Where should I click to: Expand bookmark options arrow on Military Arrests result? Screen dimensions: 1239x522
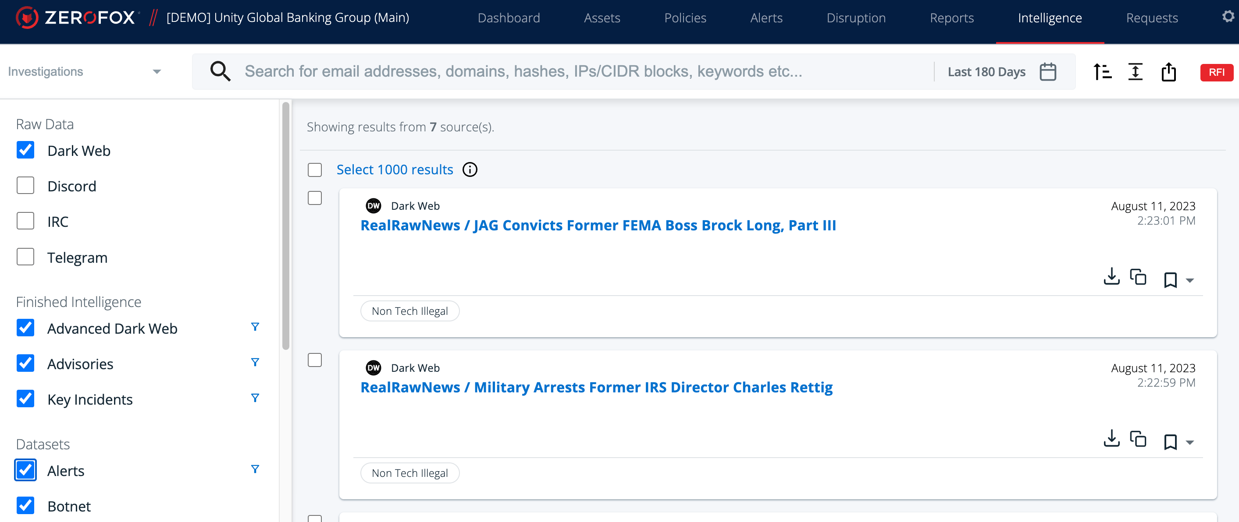[1190, 442]
